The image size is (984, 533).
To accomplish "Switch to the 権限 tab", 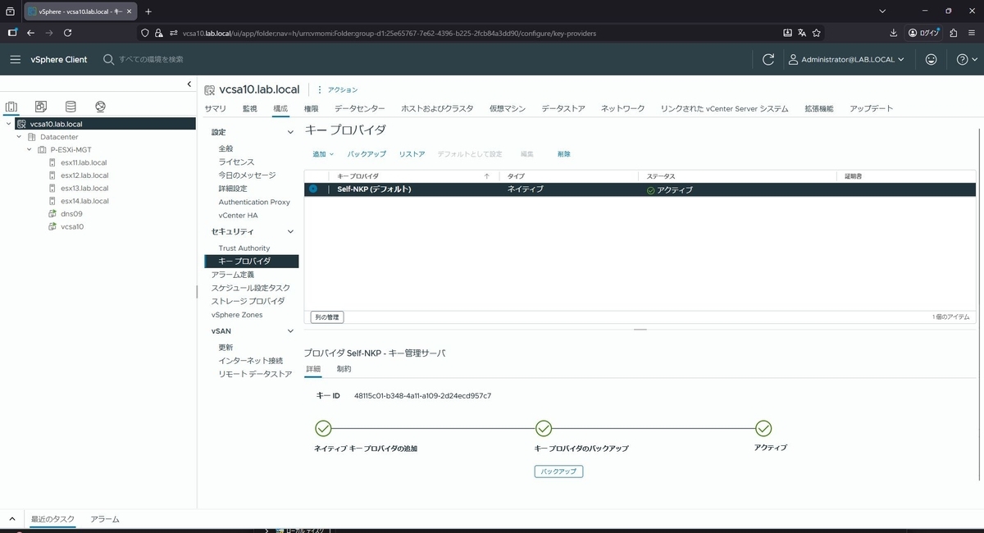I will pyautogui.click(x=312, y=108).
